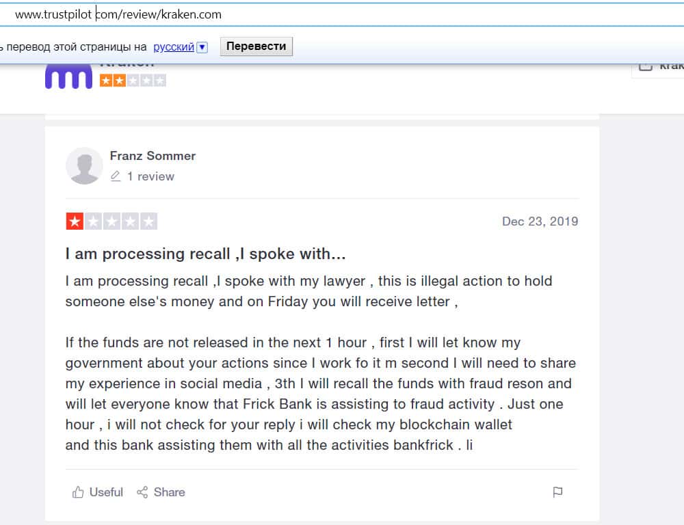
Task: Flag this review using the flag icon
Action: pos(557,492)
